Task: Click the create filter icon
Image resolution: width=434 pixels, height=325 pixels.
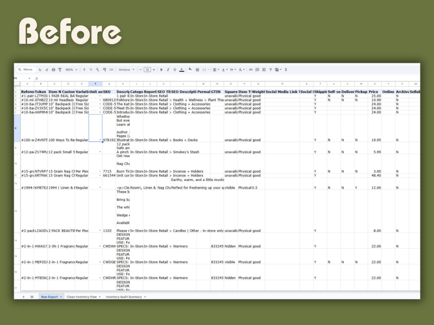Action: pyautogui.click(x=271, y=70)
